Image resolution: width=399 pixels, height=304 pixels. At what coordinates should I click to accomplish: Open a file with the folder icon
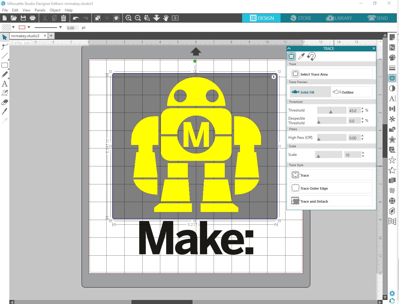[14, 18]
